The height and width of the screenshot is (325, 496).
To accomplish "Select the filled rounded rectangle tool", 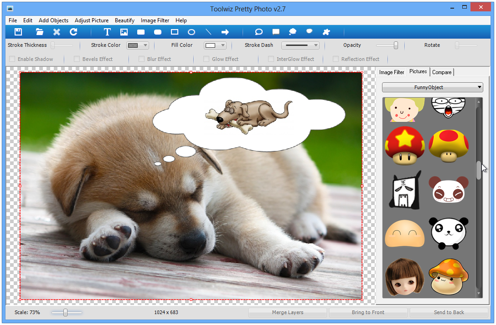I will pyautogui.click(x=158, y=32).
